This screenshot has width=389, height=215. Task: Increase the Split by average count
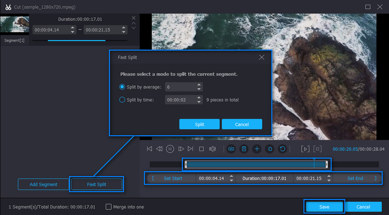point(199,85)
